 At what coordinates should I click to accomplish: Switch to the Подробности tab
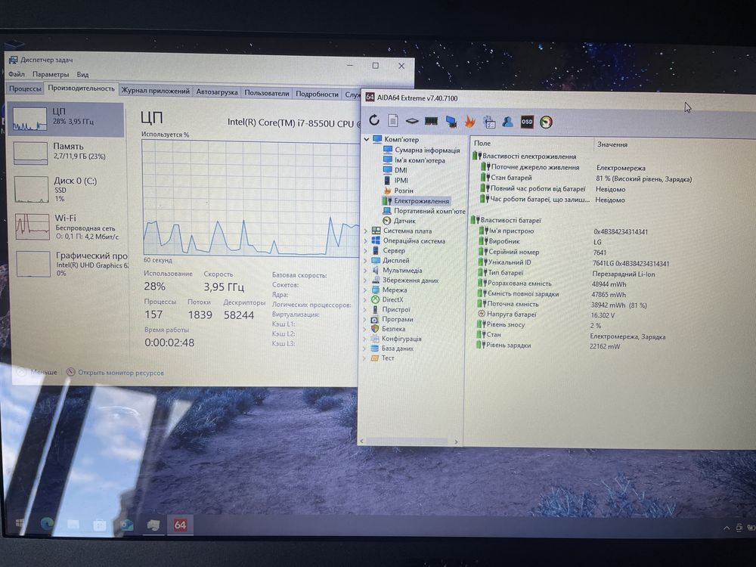(x=317, y=94)
